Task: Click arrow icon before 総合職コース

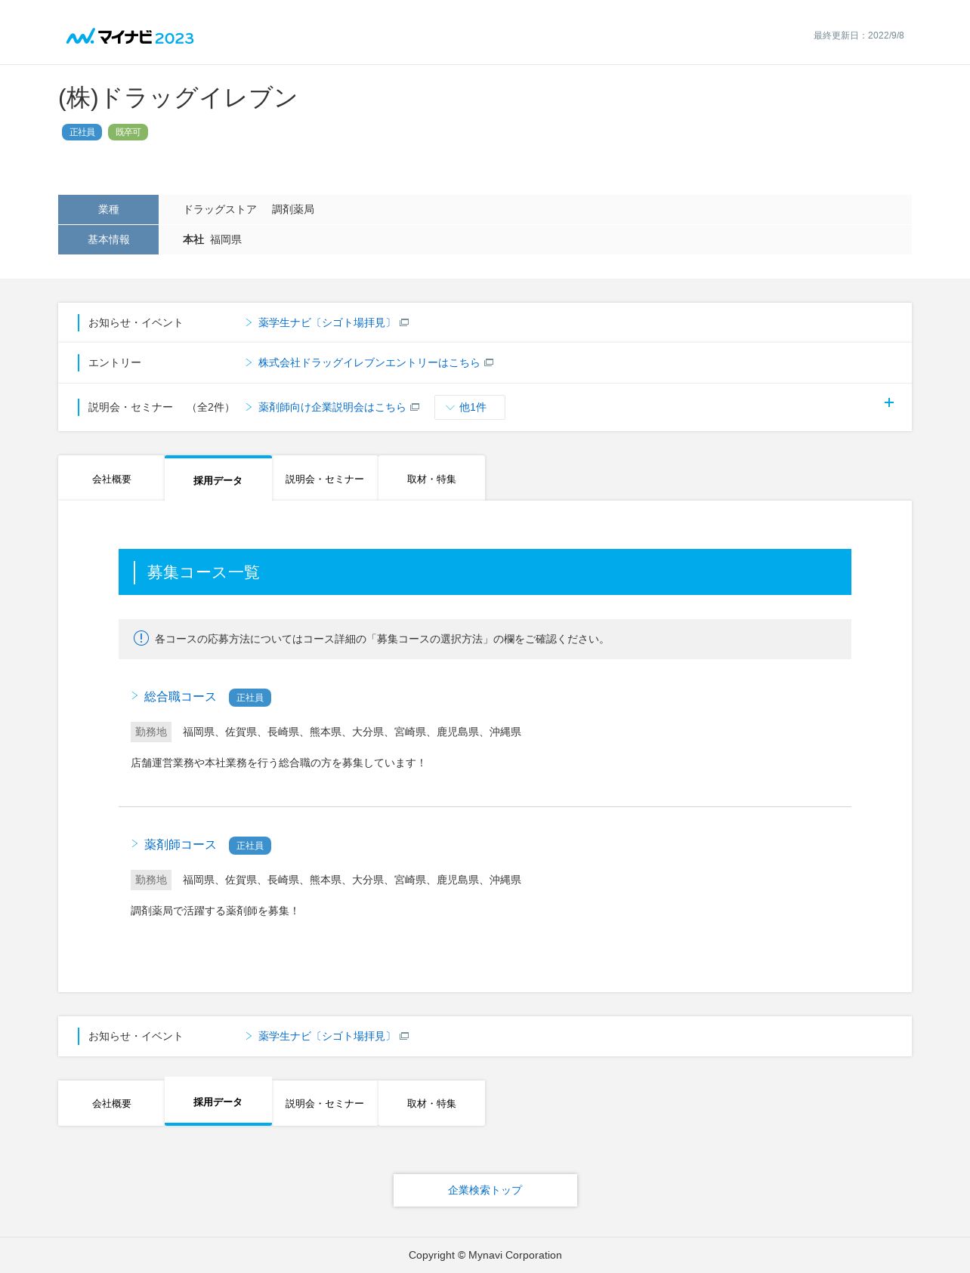Action: coord(134,695)
